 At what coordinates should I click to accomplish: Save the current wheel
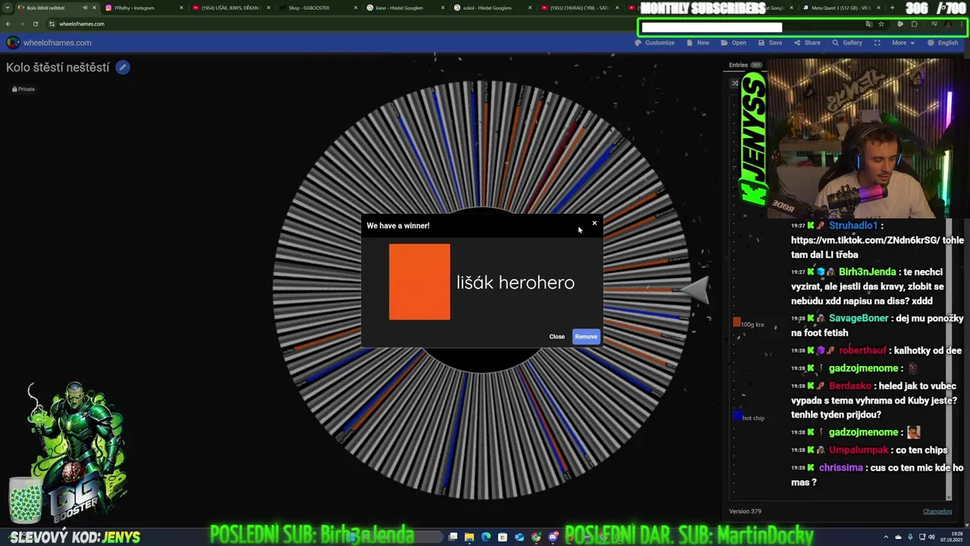770,42
